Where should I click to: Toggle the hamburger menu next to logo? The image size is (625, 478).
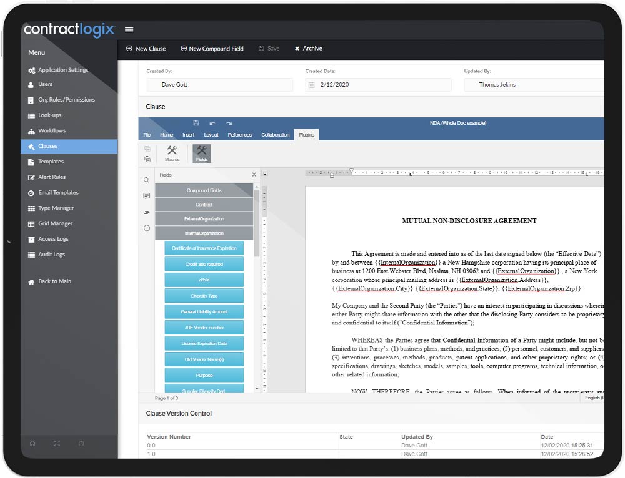pos(129,30)
